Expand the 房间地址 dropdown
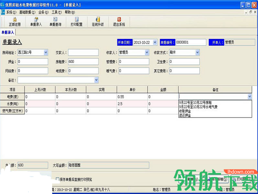 pos(46,52)
